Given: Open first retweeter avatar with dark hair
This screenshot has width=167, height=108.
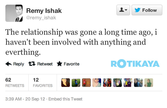Looking at the screenshot, I should point(65,83).
